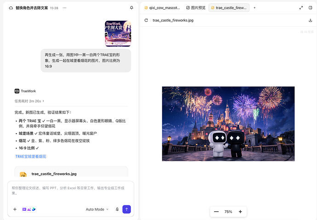
Task: Click the 15:28 timestamp
Action: click(54, 8)
